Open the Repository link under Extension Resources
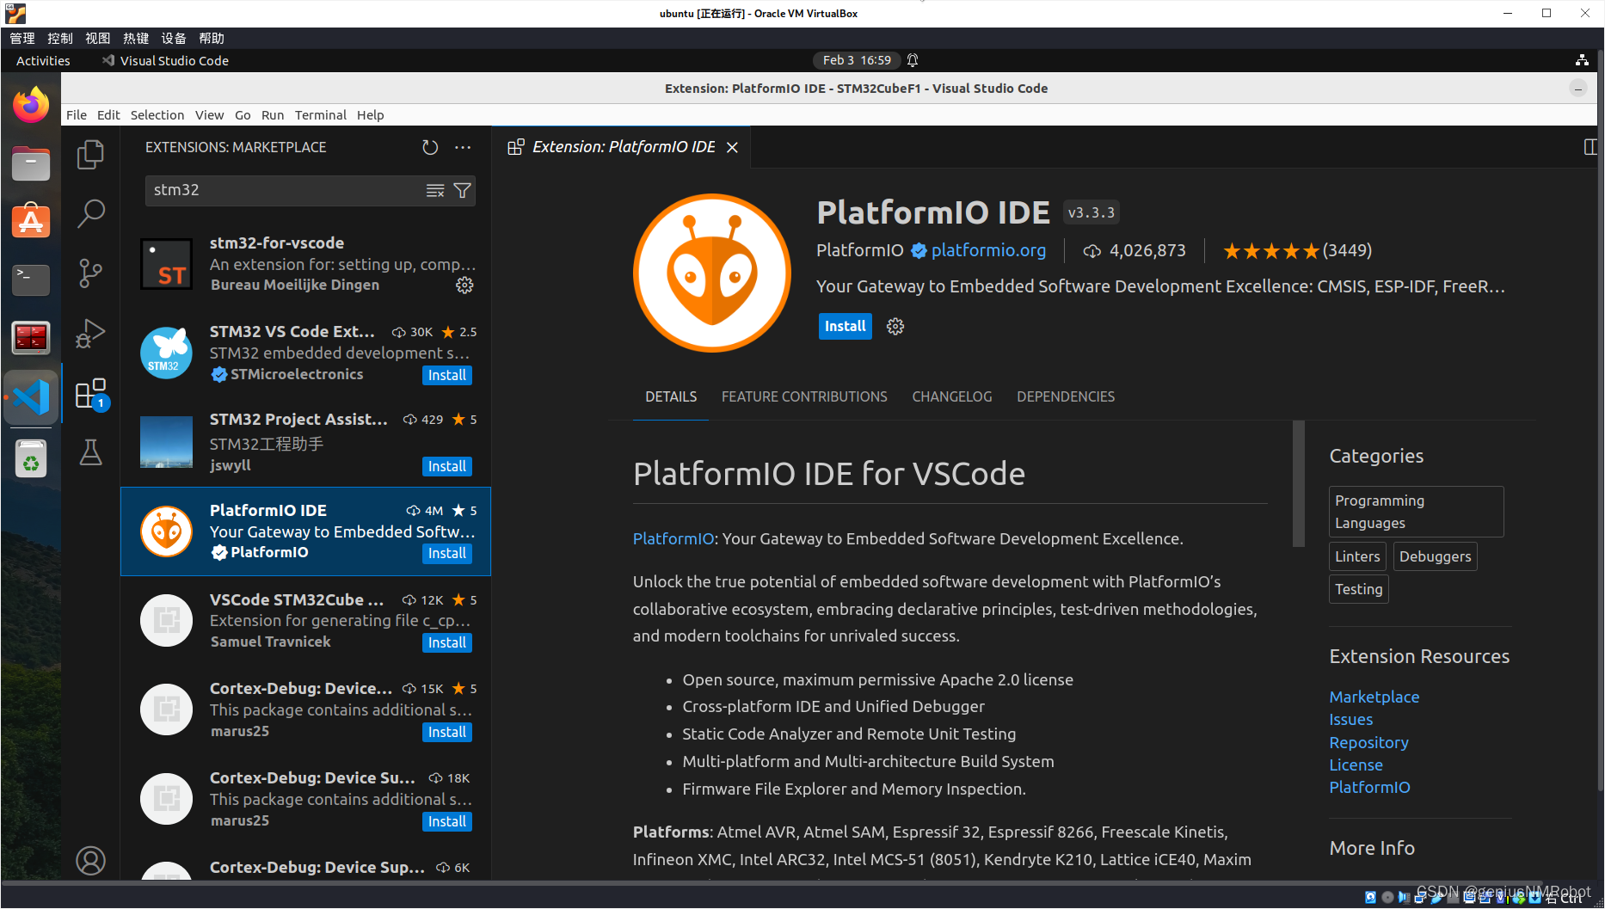The width and height of the screenshot is (1605, 909). (1368, 742)
